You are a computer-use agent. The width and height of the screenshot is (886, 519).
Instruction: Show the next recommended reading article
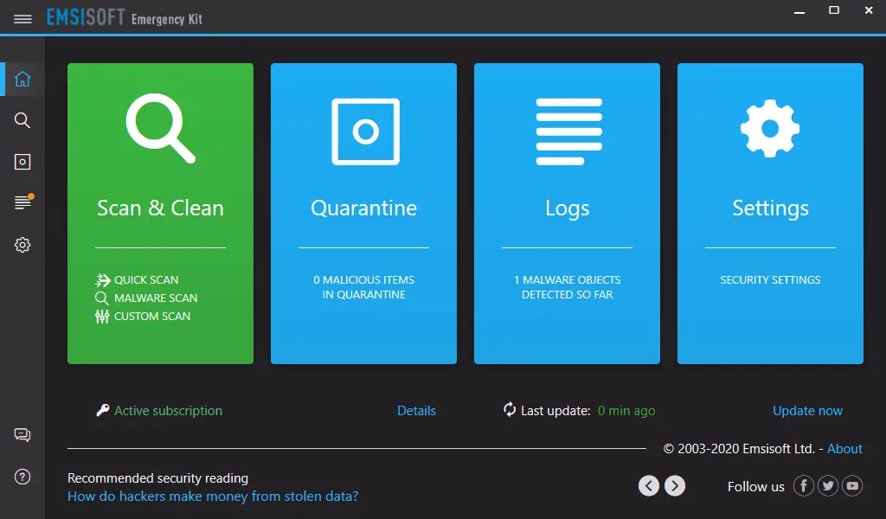(675, 485)
